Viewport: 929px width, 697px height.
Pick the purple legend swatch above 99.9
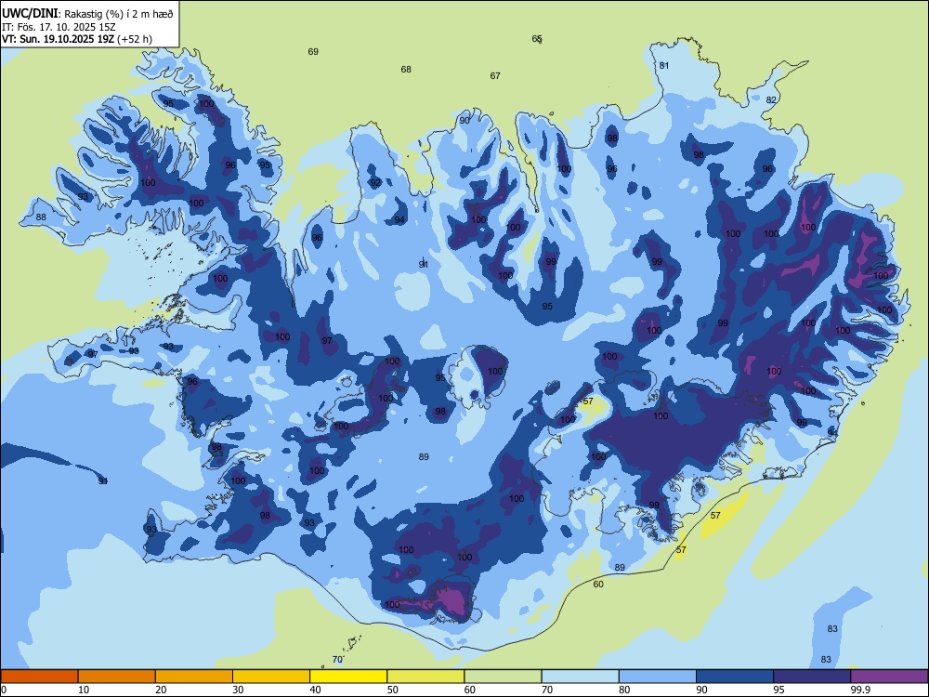tap(889, 677)
